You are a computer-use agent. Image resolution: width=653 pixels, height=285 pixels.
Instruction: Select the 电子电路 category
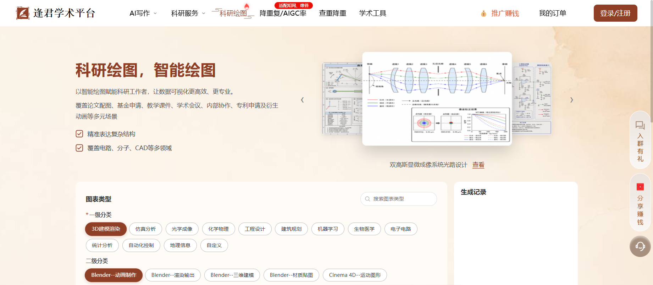[401, 229]
